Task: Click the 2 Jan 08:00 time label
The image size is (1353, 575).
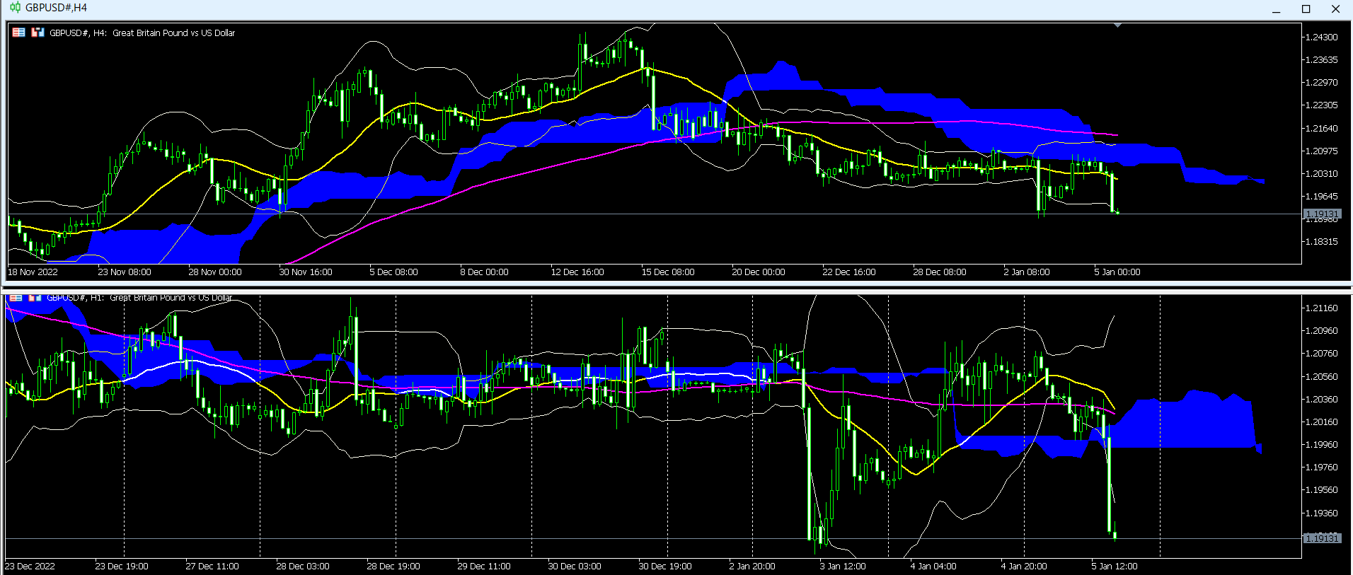Action: click(1027, 272)
